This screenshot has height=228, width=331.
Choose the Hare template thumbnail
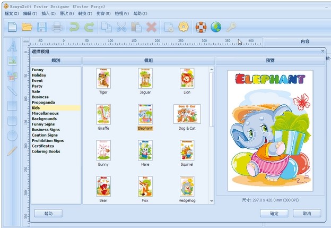[x=145, y=150]
